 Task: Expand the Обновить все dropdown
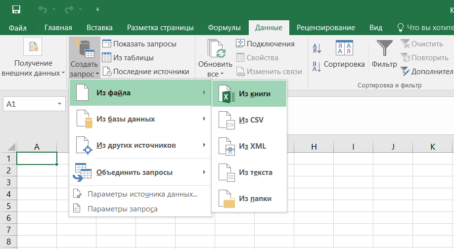(x=215, y=74)
